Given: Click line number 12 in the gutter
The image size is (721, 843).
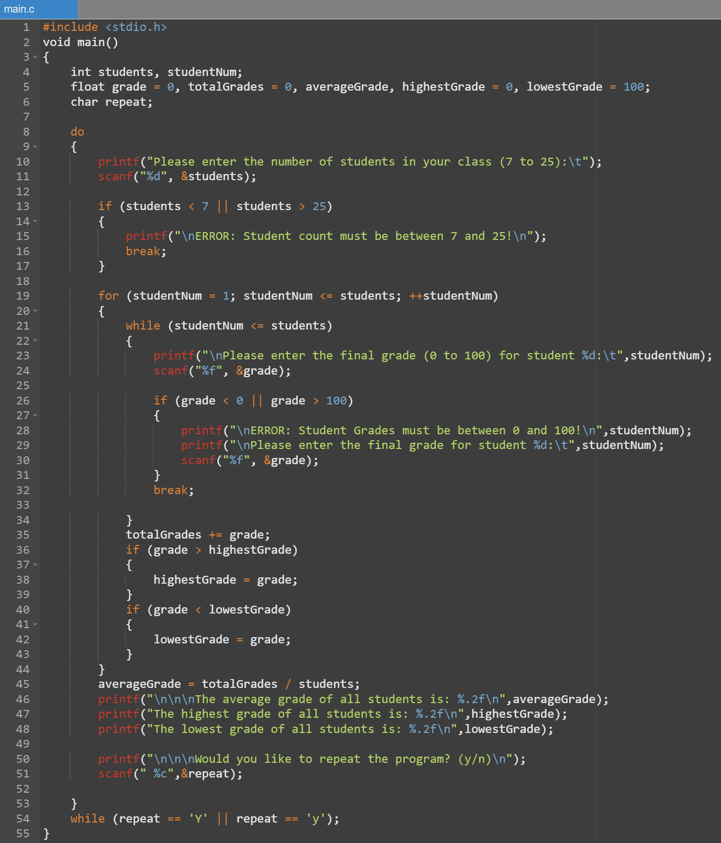Looking at the screenshot, I should (x=23, y=191).
